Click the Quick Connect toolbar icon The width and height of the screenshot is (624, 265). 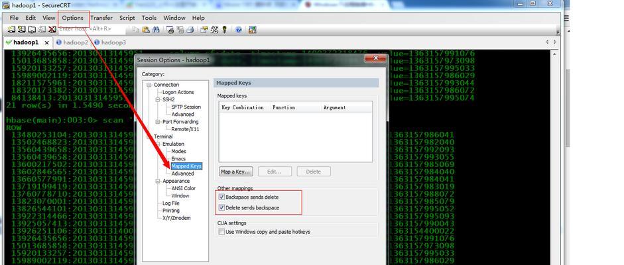(21, 29)
